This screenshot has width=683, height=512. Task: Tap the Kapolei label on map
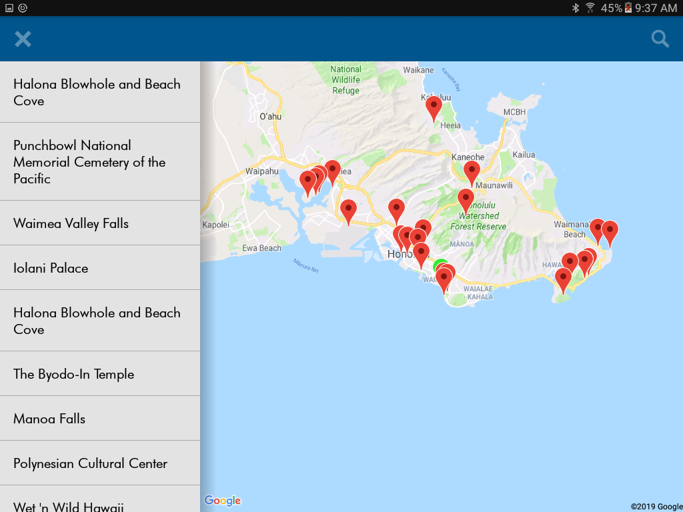tap(215, 225)
